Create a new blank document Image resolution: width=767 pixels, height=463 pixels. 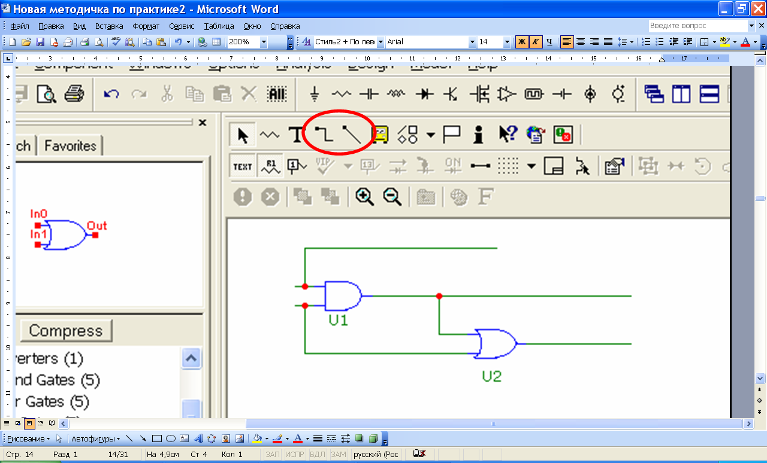point(12,42)
